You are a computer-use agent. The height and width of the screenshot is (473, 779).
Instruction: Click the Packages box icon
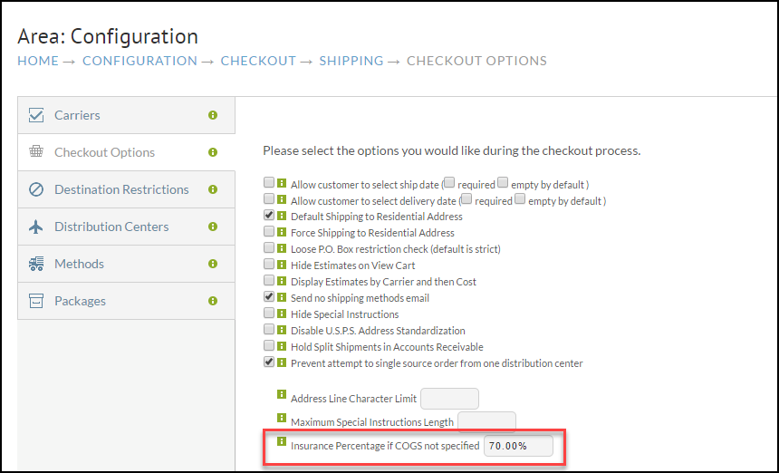click(x=36, y=301)
